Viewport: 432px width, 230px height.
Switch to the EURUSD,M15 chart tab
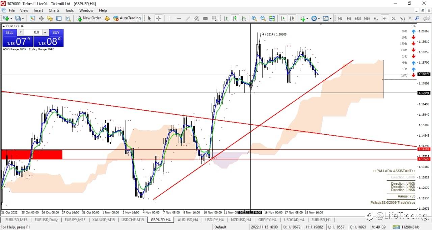pos(17,220)
